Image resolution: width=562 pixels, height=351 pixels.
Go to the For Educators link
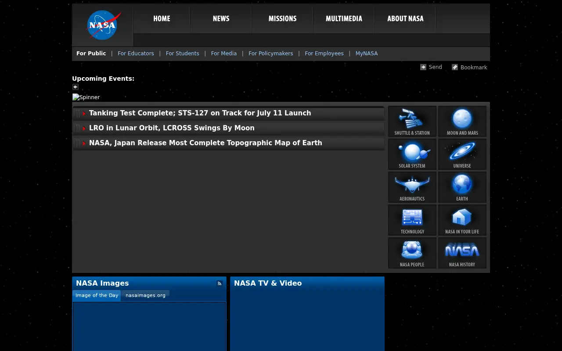pyautogui.click(x=136, y=54)
